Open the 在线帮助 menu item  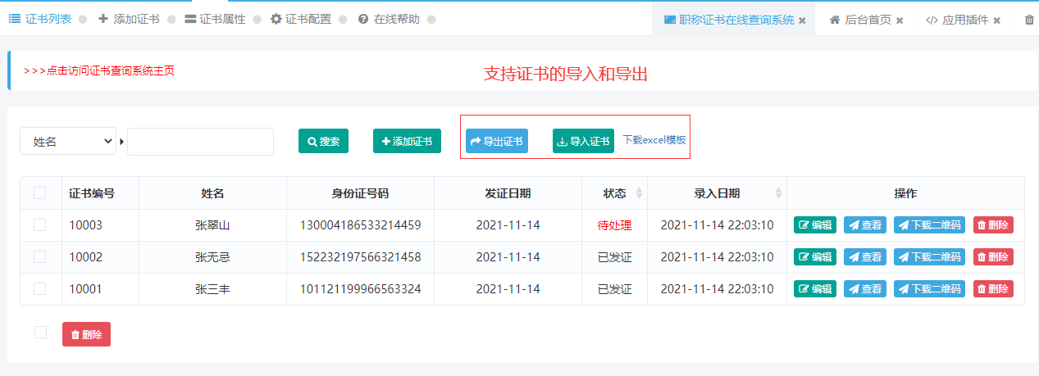click(x=389, y=19)
